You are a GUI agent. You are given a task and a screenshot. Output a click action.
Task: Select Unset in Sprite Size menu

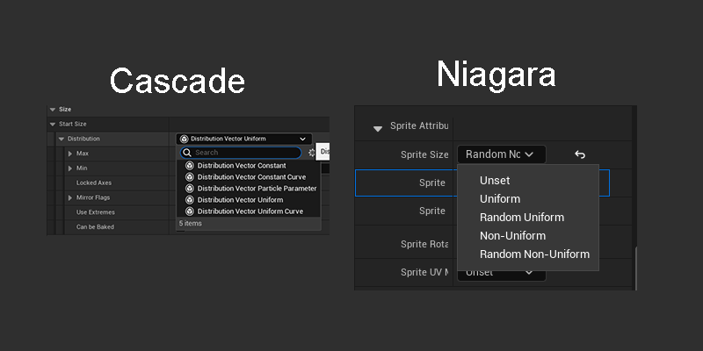pos(495,181)
